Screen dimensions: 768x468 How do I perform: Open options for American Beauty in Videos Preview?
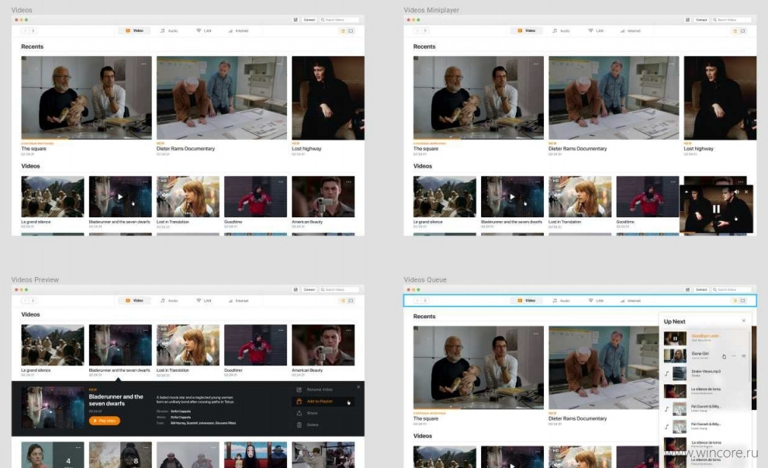(348, 331)
